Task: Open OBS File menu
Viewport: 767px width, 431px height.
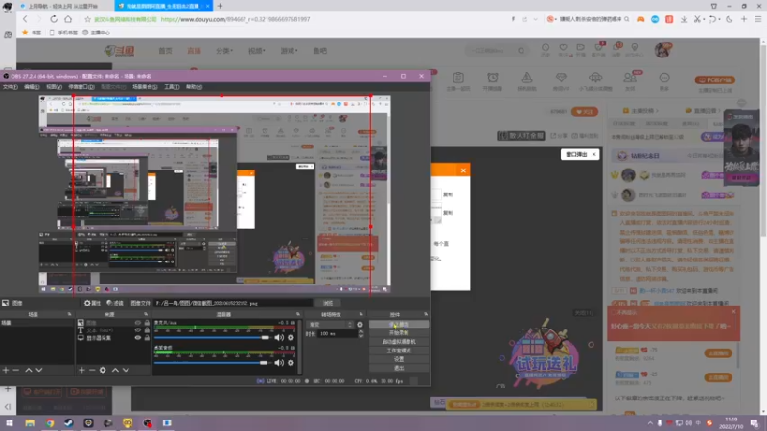Action: pos(11,87)
